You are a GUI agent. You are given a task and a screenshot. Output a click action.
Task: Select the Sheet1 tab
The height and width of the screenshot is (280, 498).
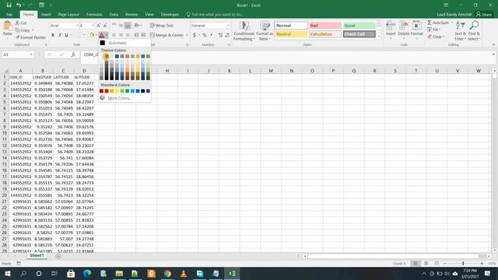[37, 256]
